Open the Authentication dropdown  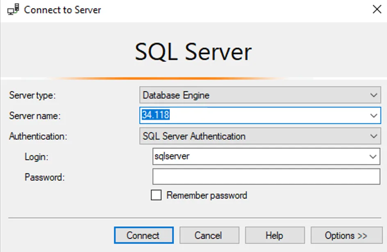tap(260, 136)
